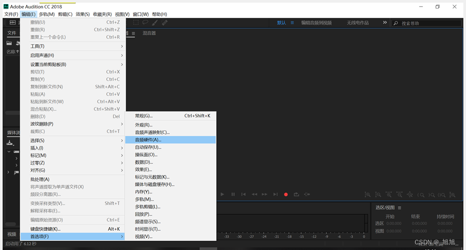Viewport: 466px width, 250px height.
Task: Open 外观(R) preferences
Action: [171, 125]
